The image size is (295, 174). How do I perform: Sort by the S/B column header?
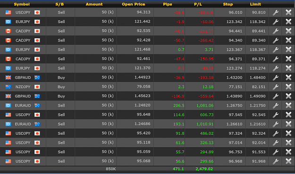(59, 4)
